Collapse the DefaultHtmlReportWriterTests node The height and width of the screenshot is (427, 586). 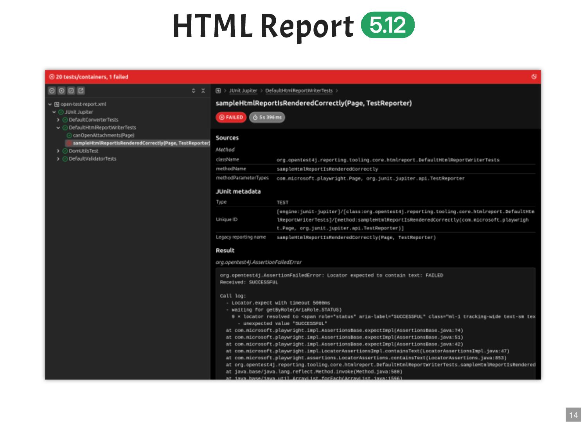pos(58,128)
